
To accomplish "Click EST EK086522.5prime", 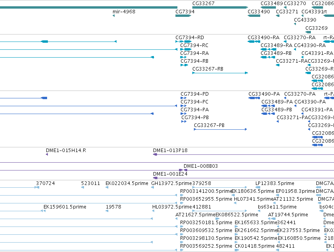I will pos(237,215).
